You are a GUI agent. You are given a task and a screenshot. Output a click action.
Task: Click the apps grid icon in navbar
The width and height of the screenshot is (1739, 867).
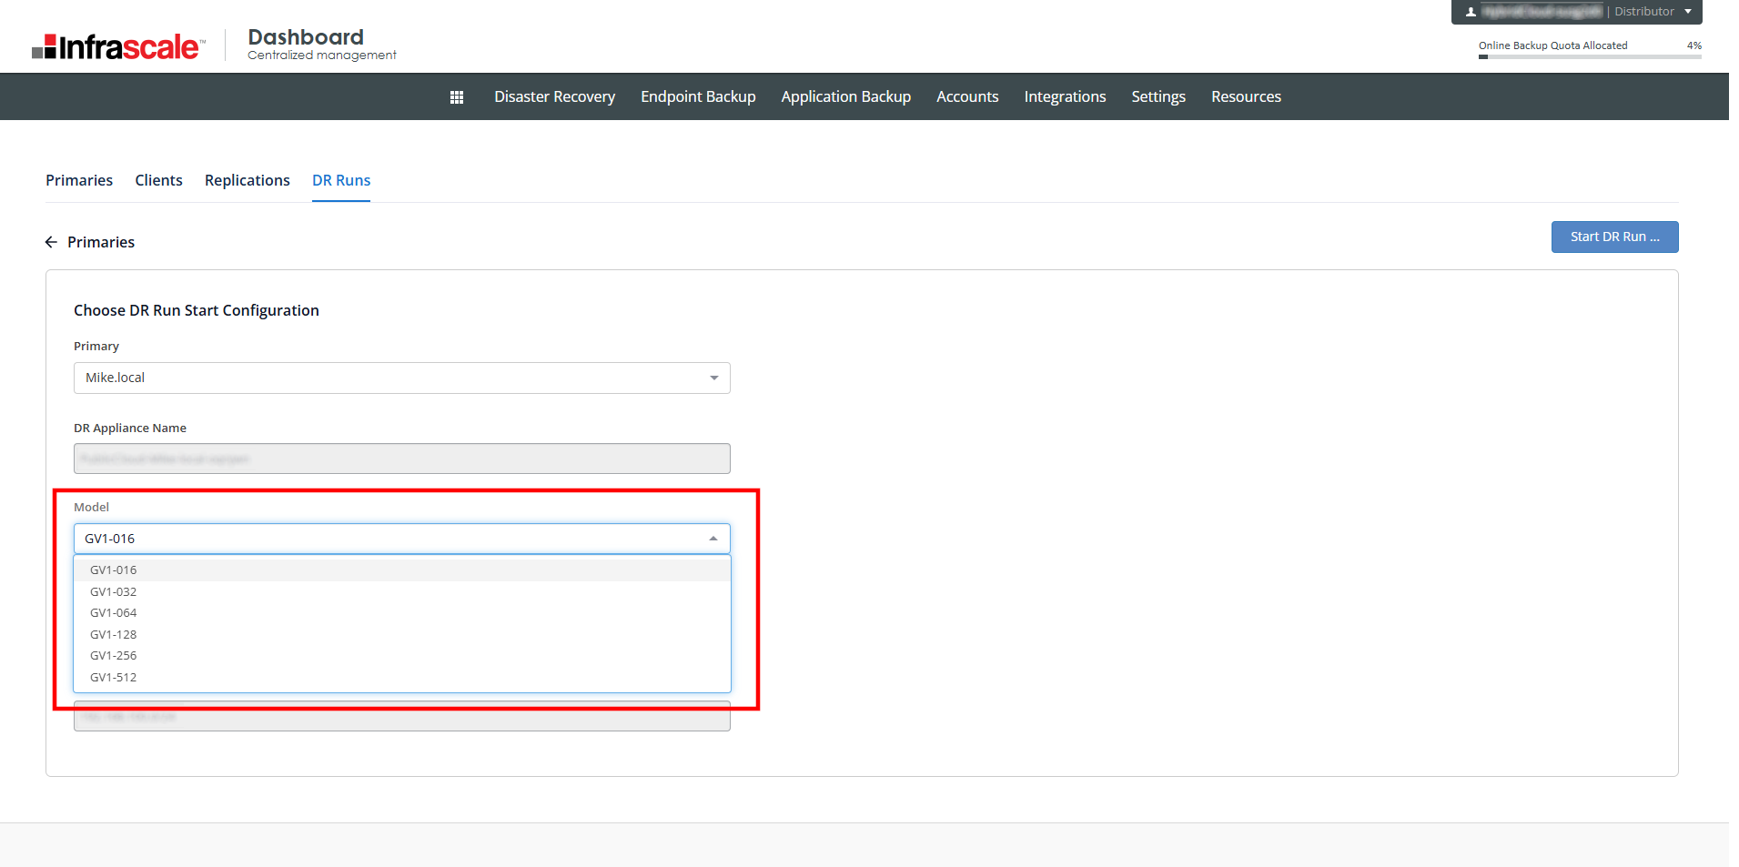point(457,97)
